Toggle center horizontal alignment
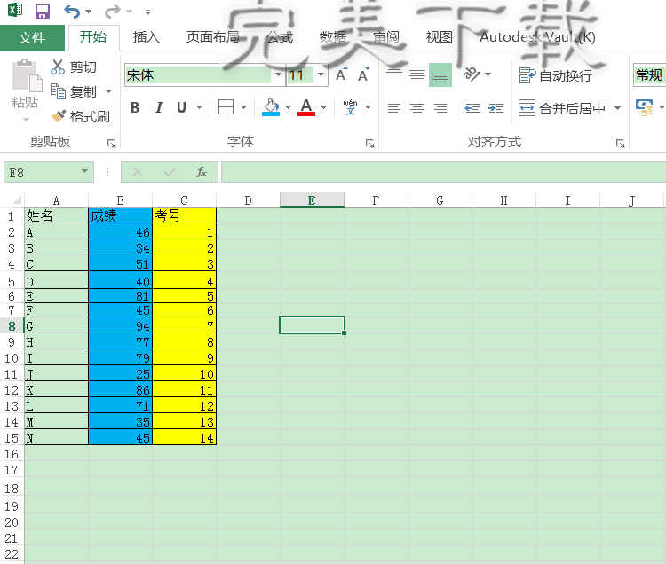666x564 pixels. click(417, 108)
